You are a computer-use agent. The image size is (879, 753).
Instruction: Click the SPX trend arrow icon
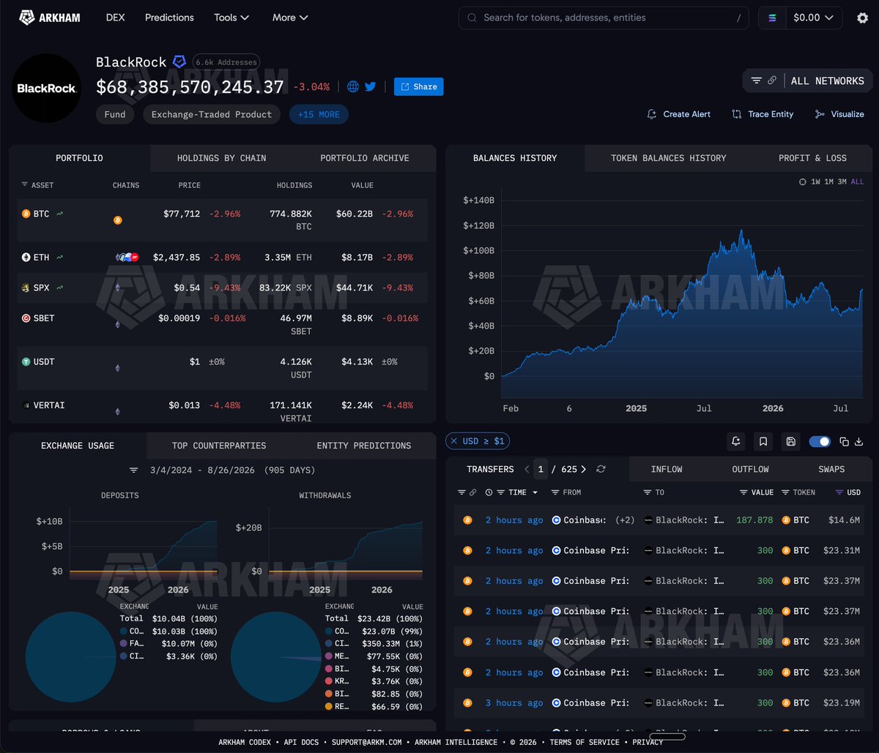59,288
